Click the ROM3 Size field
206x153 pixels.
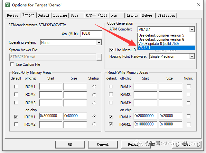click(75, 103)
